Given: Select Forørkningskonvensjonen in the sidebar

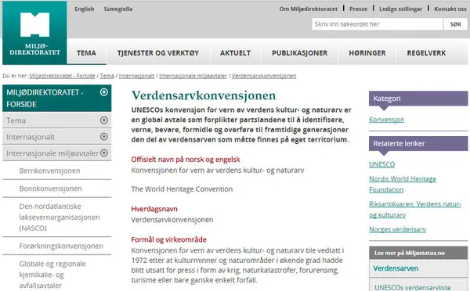Looking at the screenshot, I should tap(61, 246).
